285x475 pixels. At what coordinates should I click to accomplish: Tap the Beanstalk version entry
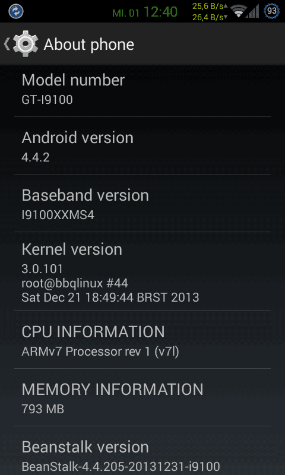[x=142, y=451]
